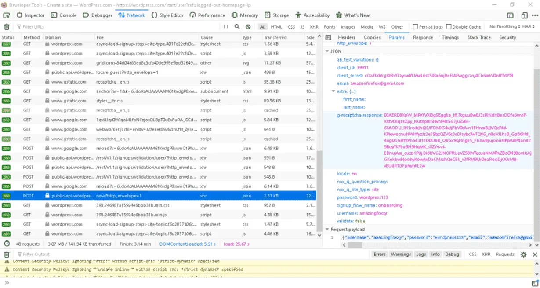The height and width of the screenshot is (288, 540).
Task: Click the Accessibility figure icon
Action: pos(298,15)
